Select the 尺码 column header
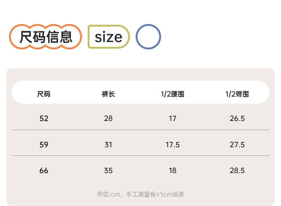The image size is (281, 206). pyautogui.click(x=44, y=94)
